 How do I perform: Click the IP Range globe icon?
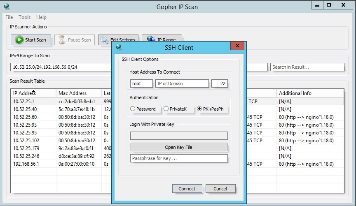pos(151,39)
